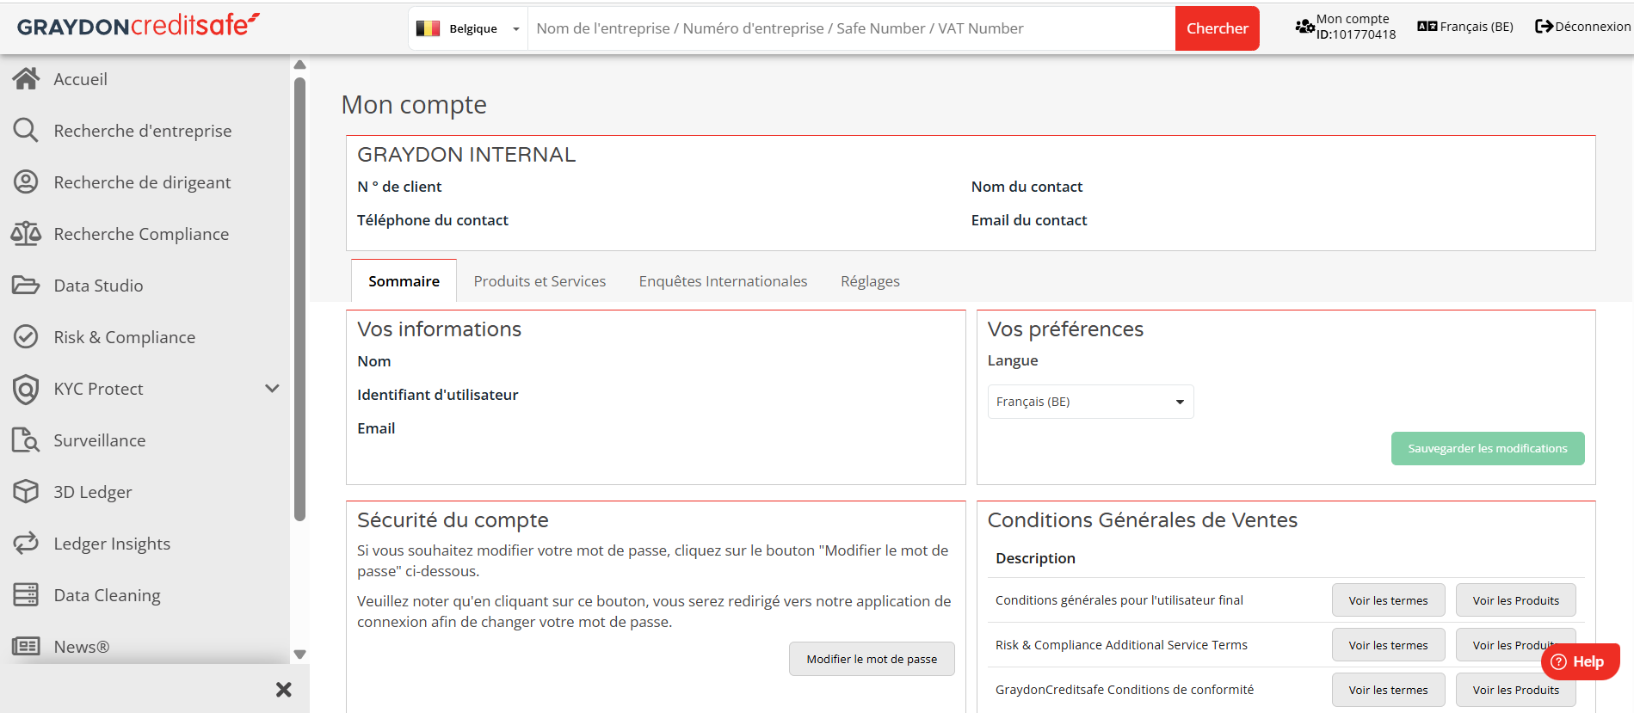Click the Mon compte users-gear icon
The width and height of the screenshot is (1634, 713).
click(1304, 27)
